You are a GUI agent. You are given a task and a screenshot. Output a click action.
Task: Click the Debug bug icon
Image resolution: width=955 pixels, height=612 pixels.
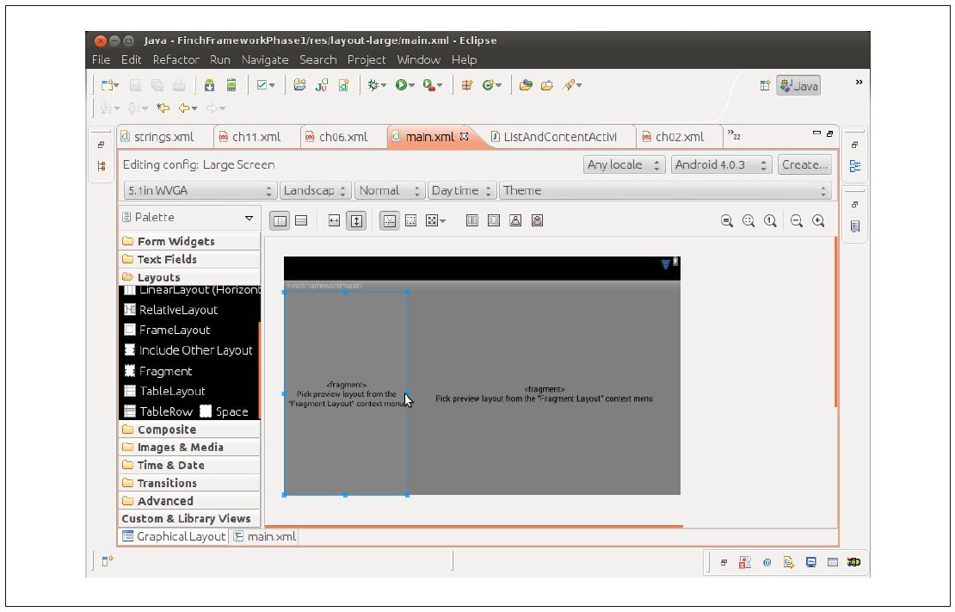point(373,85)
